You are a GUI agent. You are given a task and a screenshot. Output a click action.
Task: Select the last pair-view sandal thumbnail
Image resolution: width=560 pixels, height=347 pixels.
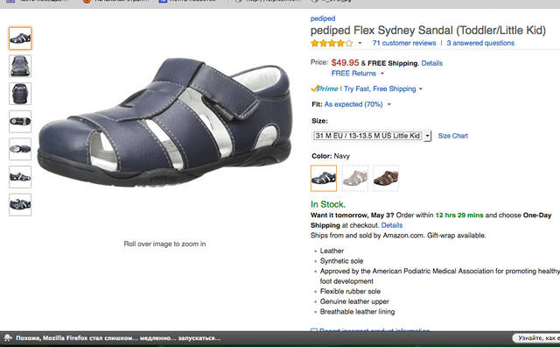tap(20, 205)
